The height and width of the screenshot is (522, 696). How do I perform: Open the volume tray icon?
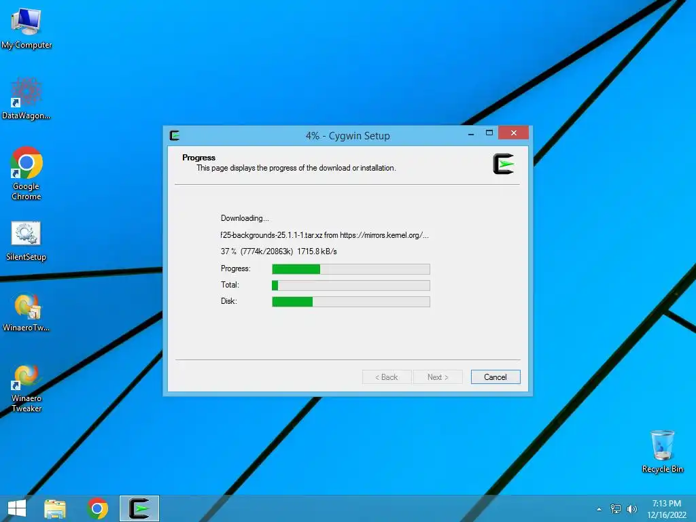tap(632, 509)
